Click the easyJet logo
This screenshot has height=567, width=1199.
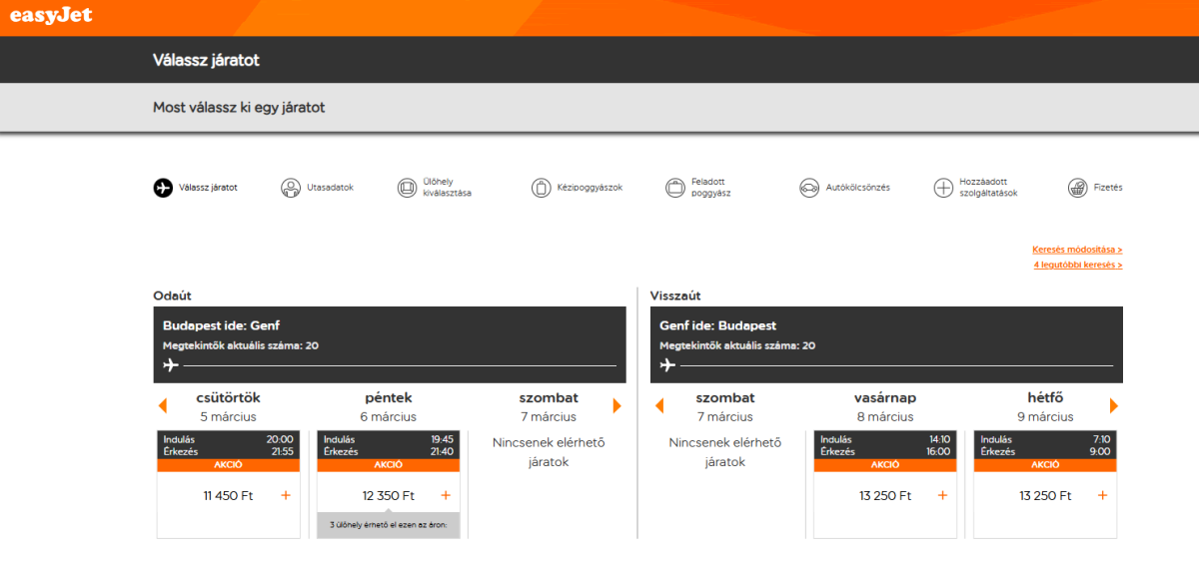(x=51, y=16)
